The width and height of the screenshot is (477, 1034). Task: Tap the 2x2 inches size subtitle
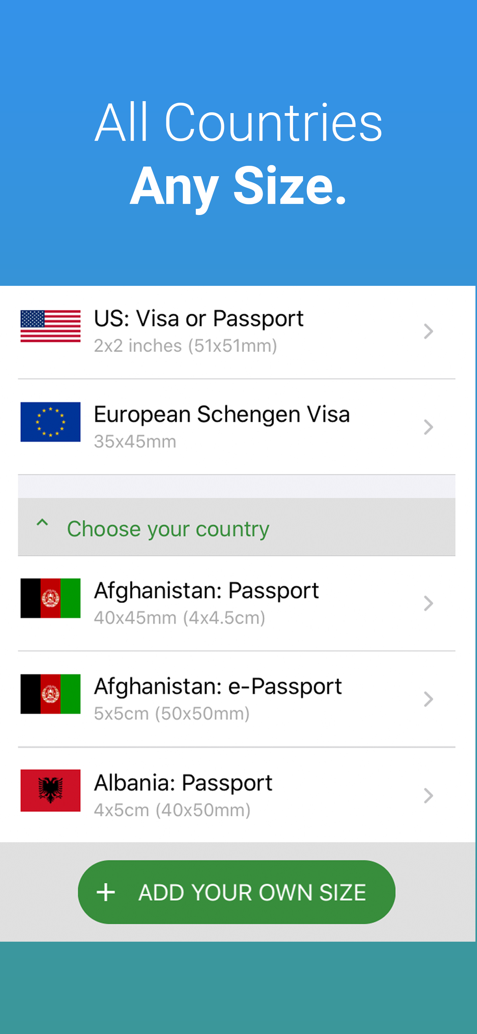(x=185, y=346)
